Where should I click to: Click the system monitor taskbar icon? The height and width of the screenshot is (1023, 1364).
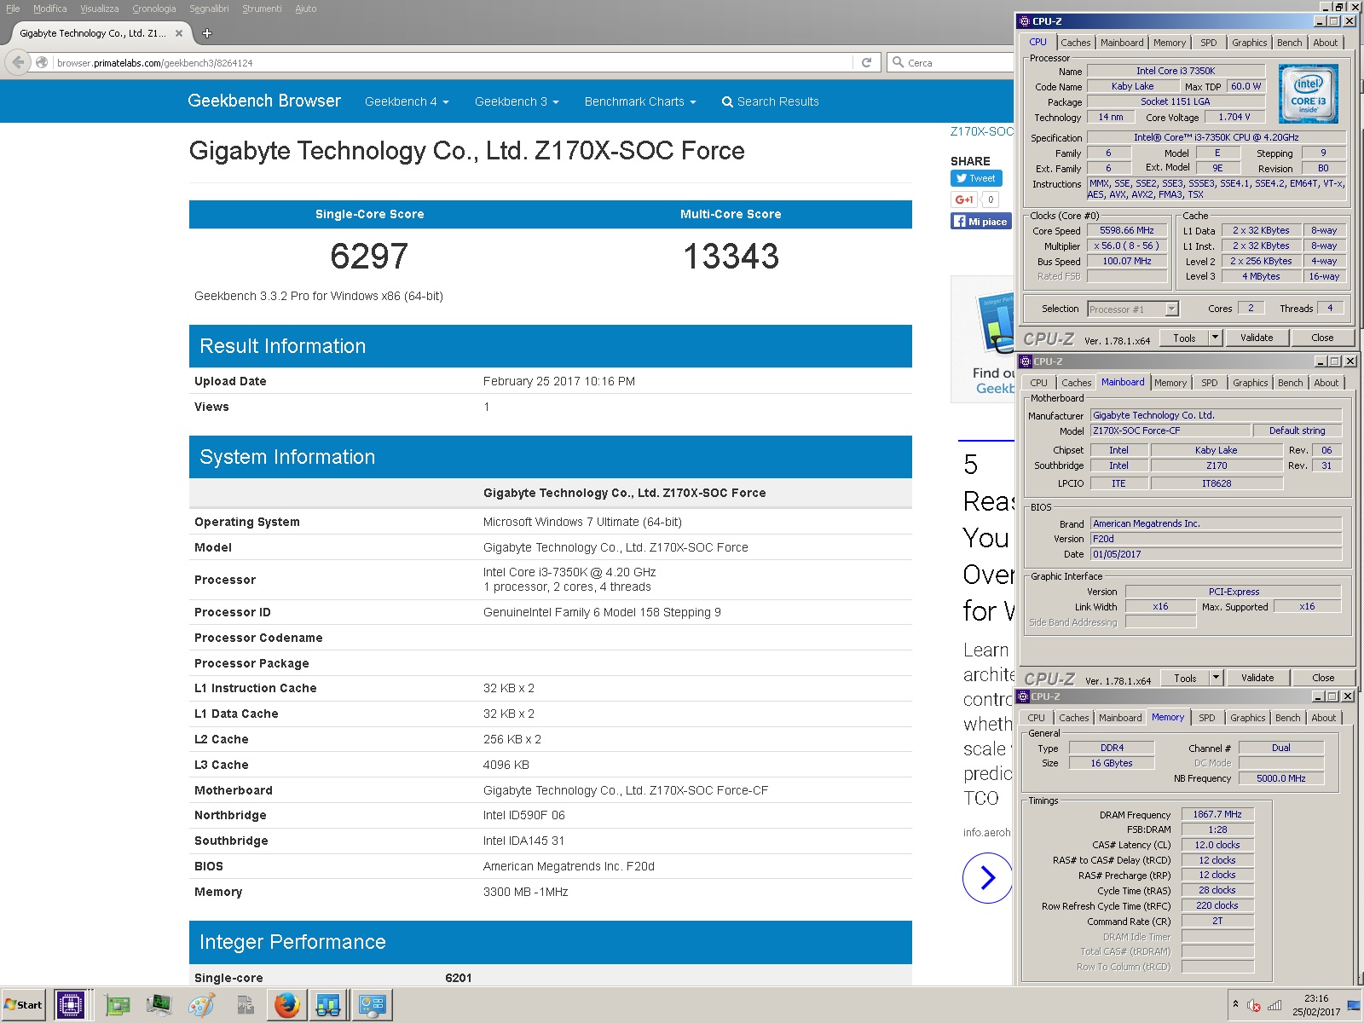click(x=159, y=1006)
